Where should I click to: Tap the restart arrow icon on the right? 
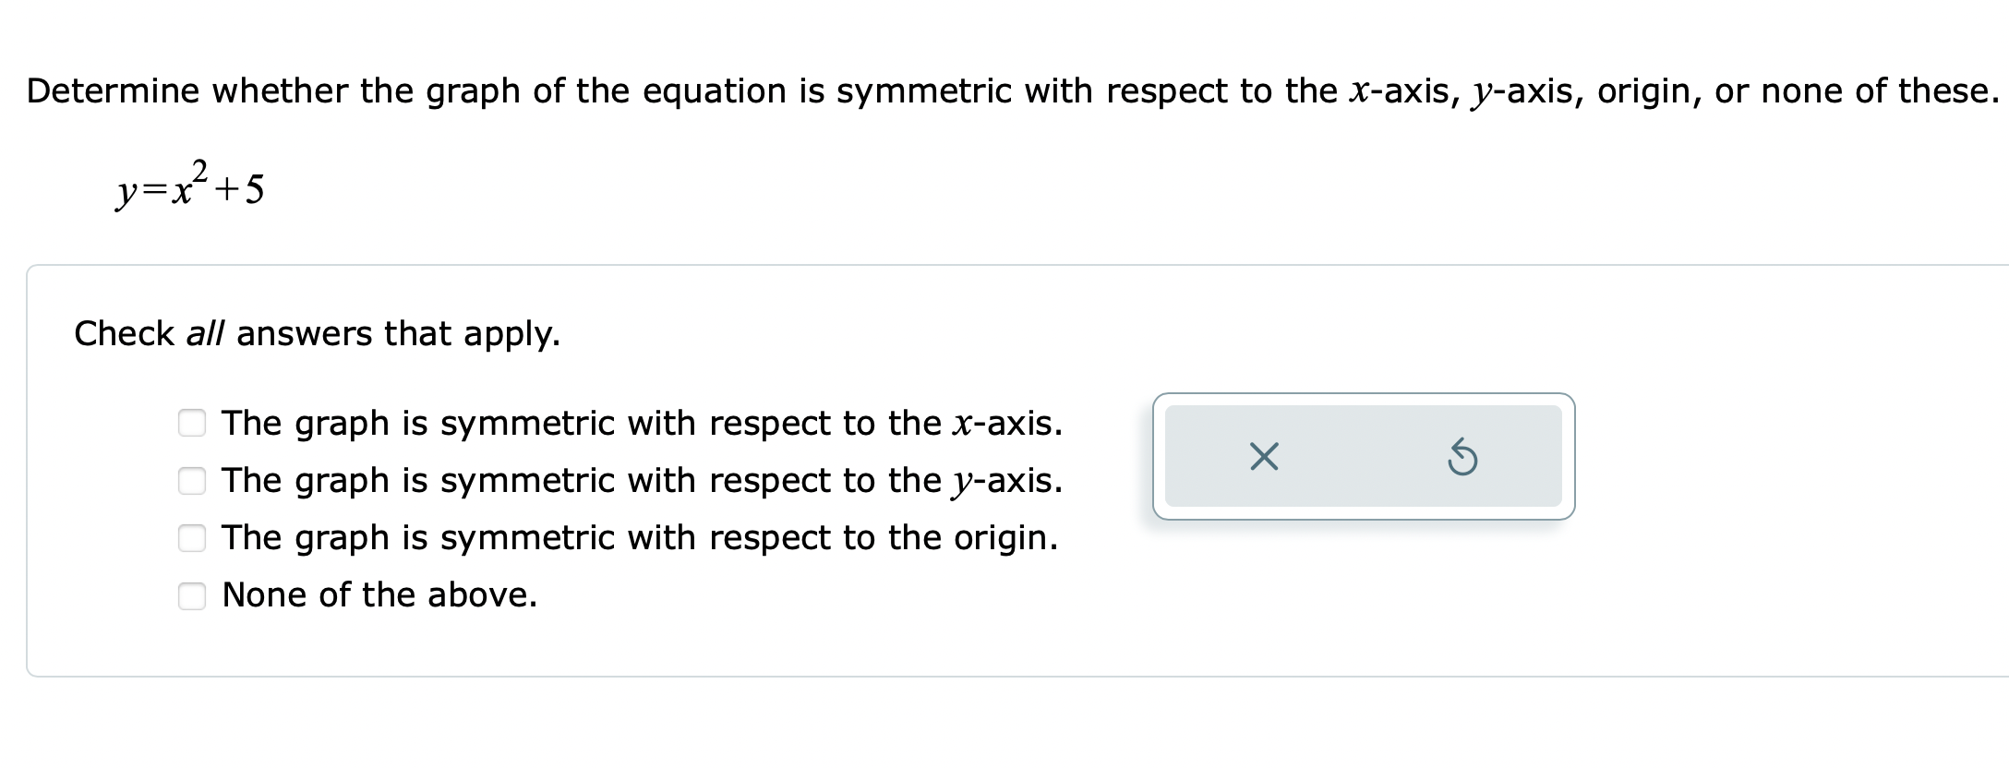1463,458
